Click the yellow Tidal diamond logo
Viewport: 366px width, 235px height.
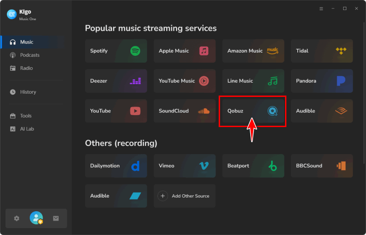[x=341, y=51]
